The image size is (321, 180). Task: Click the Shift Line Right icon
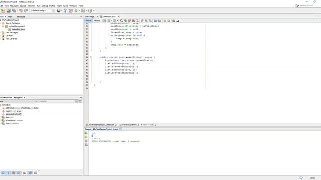pyautogui.click(x=159, y=21)
